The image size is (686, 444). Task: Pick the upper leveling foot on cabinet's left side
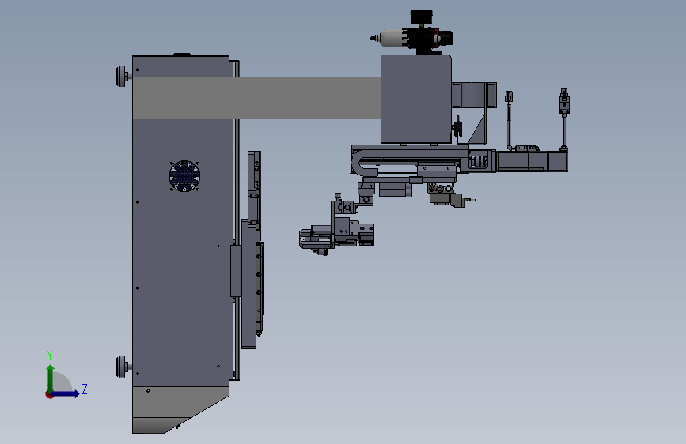point(123,77)
